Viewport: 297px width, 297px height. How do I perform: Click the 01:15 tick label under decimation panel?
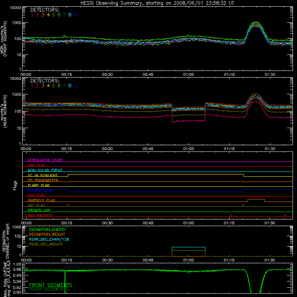[229, 260]
